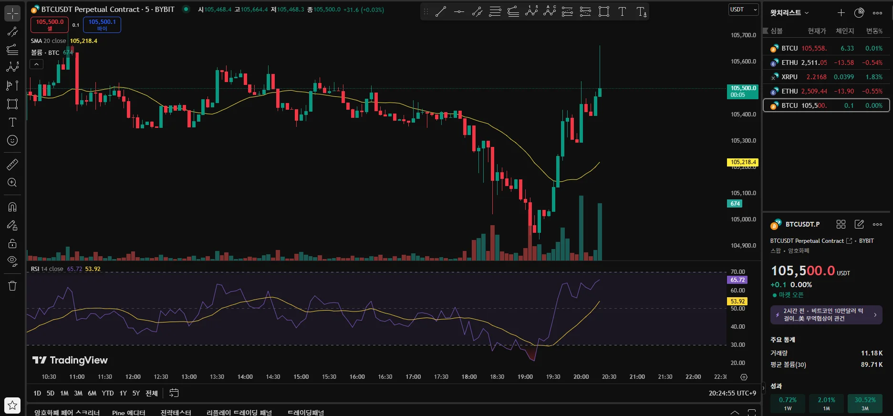Sort the watchlist by 현재가 column
The image size is (893, 416).
(817, 31)
